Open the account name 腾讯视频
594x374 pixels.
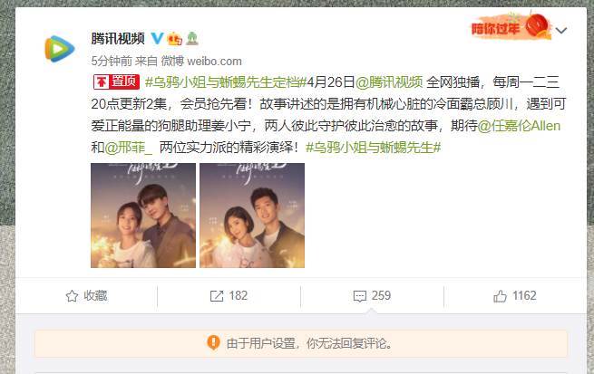[x=118, y=38]
